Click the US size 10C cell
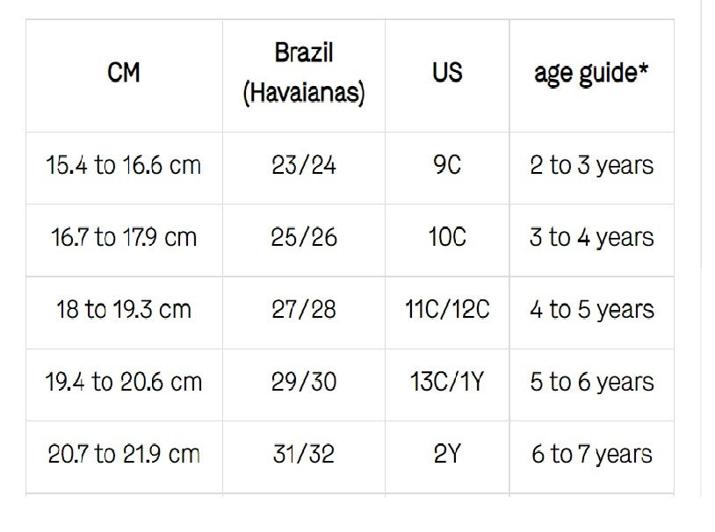Viewport: 715px width, 532px height. click(447, 238)
